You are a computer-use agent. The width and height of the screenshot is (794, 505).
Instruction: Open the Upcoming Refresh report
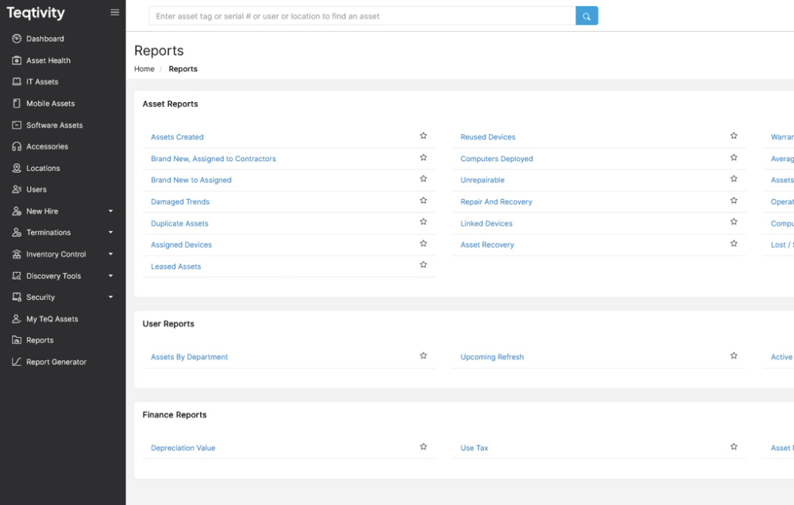coord(492,357)
